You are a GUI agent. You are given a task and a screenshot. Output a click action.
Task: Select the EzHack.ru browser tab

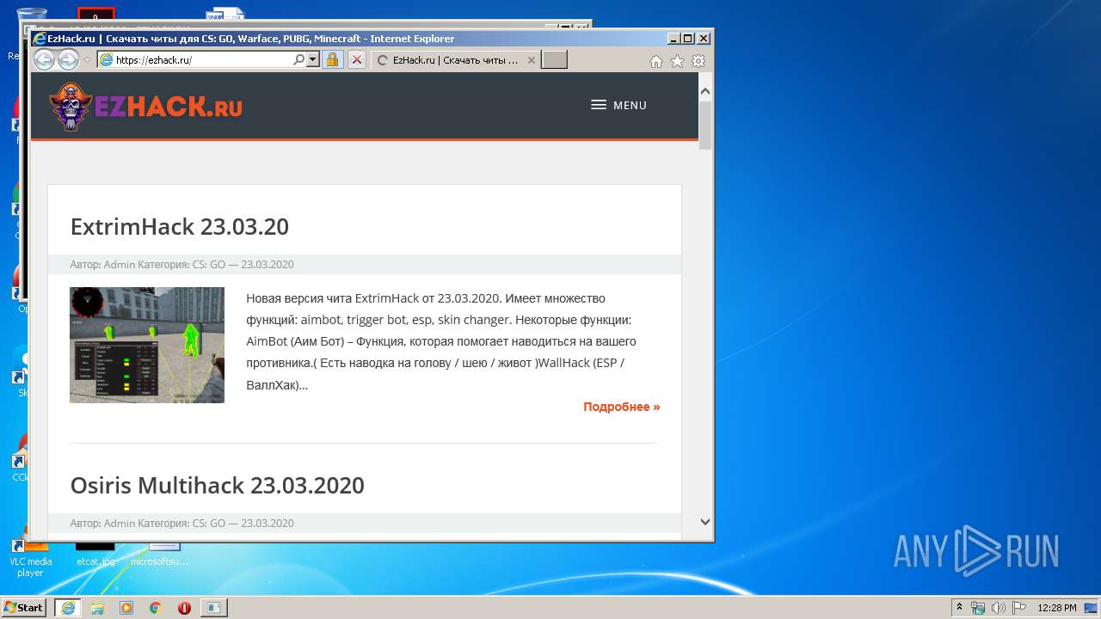click(x=456, y=60)
